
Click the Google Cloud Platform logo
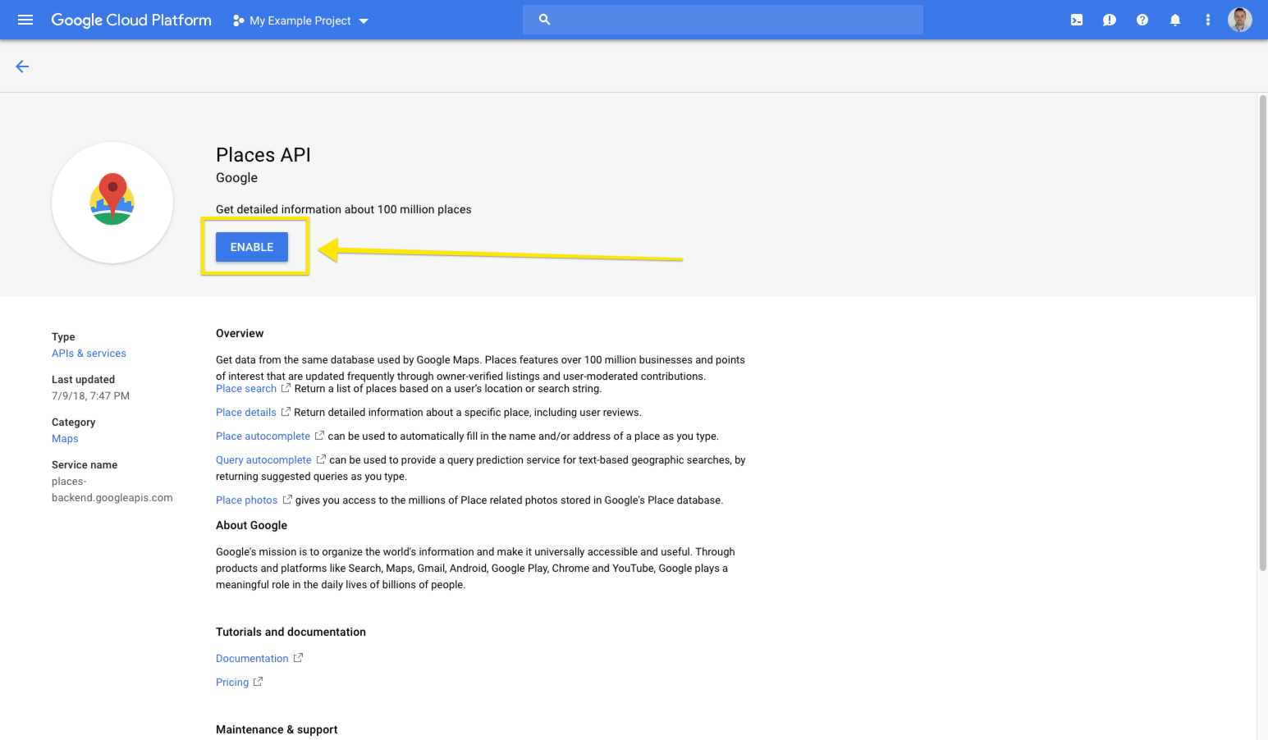pyautogui.click(x=131, y=20)
